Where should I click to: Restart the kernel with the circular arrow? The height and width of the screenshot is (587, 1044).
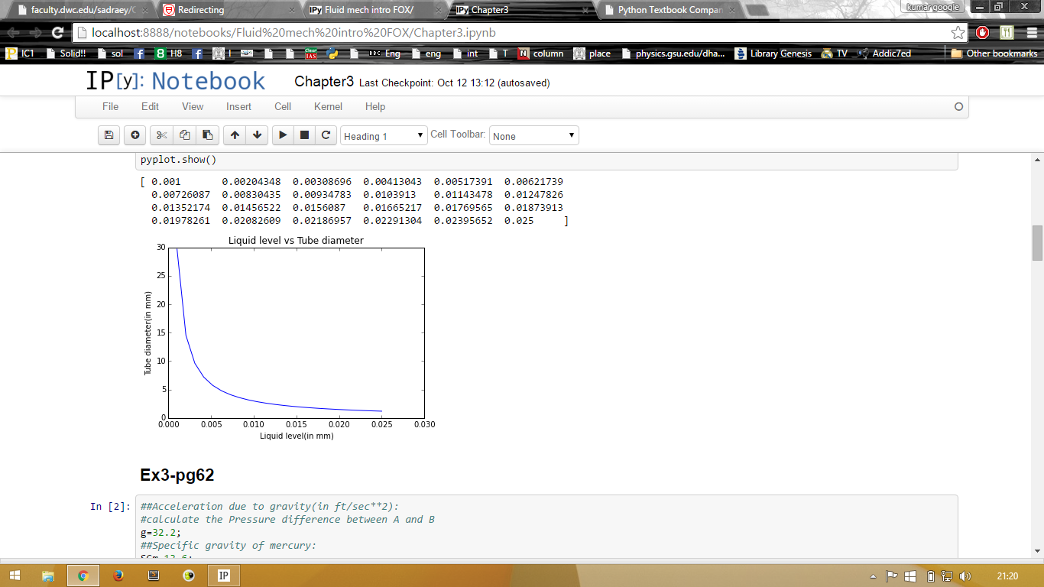pyautogui.click(x=326, y=135)
